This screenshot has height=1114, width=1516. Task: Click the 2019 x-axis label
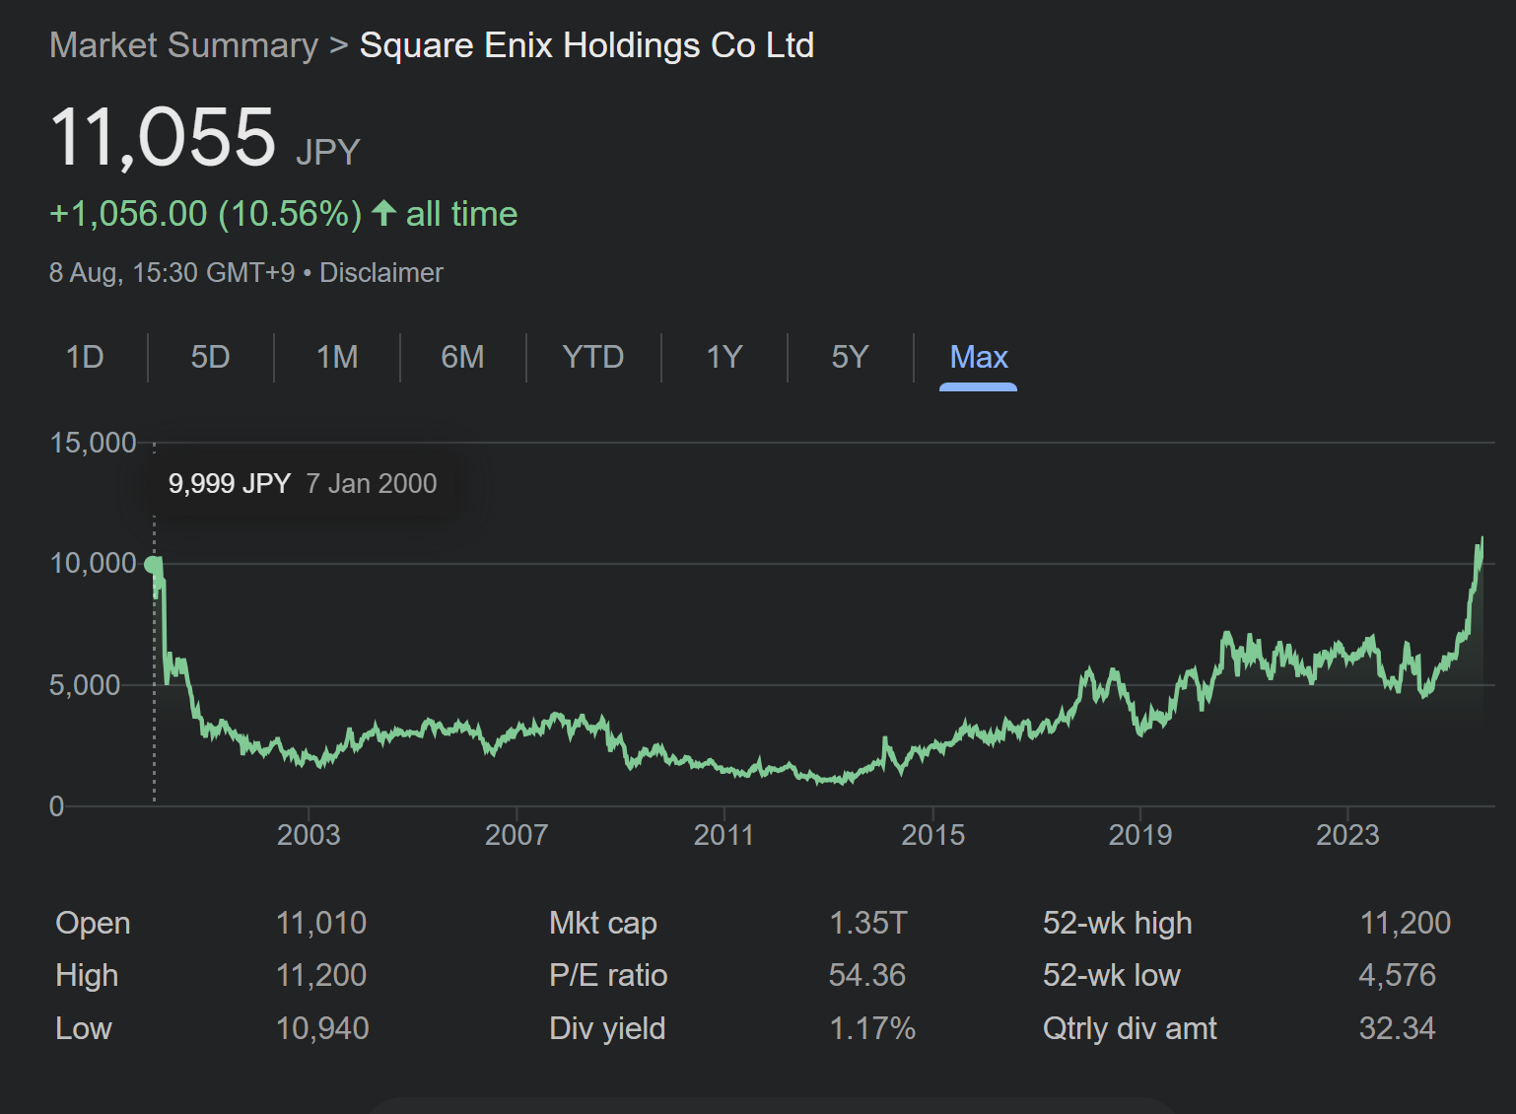pyautogui.click(x=1140, y=835)
